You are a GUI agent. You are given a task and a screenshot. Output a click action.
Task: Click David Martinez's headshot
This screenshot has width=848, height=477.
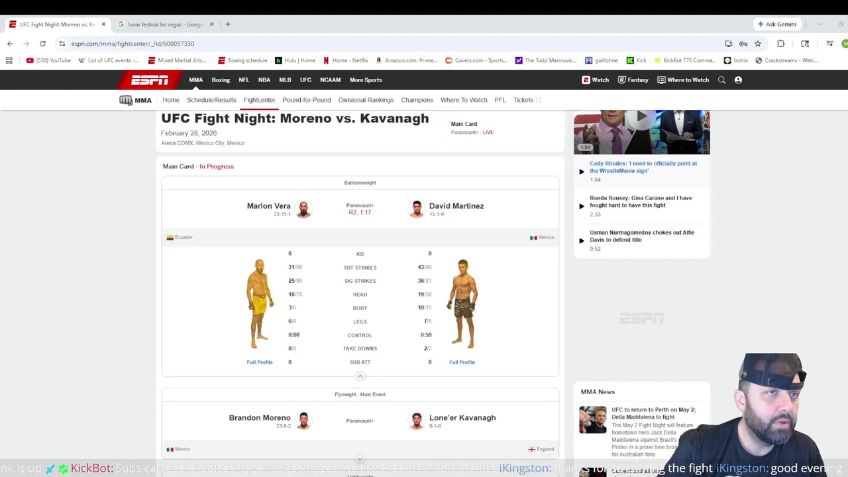(417, 209)
